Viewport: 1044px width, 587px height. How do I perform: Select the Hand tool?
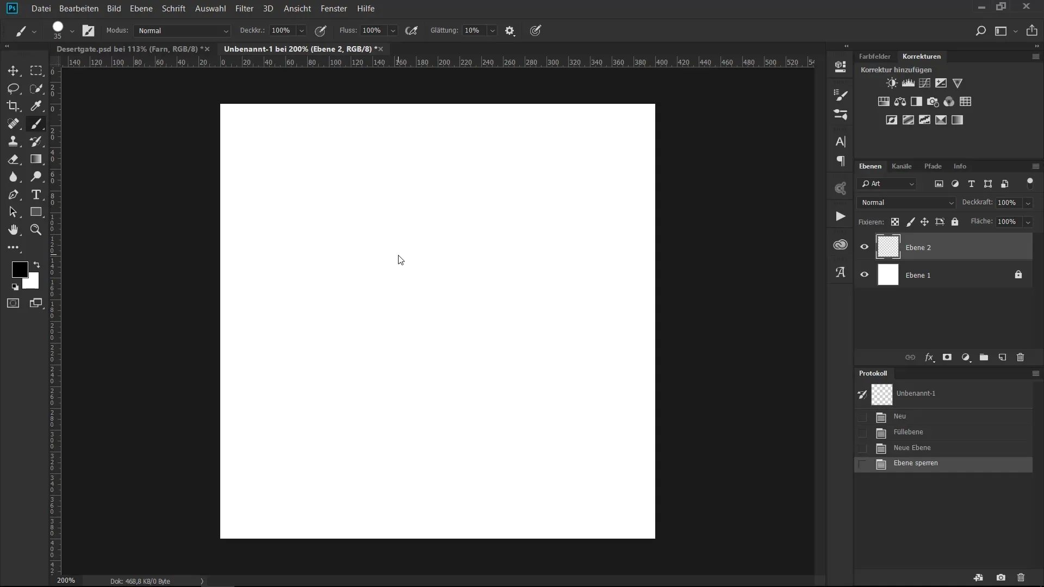point(13,230)
